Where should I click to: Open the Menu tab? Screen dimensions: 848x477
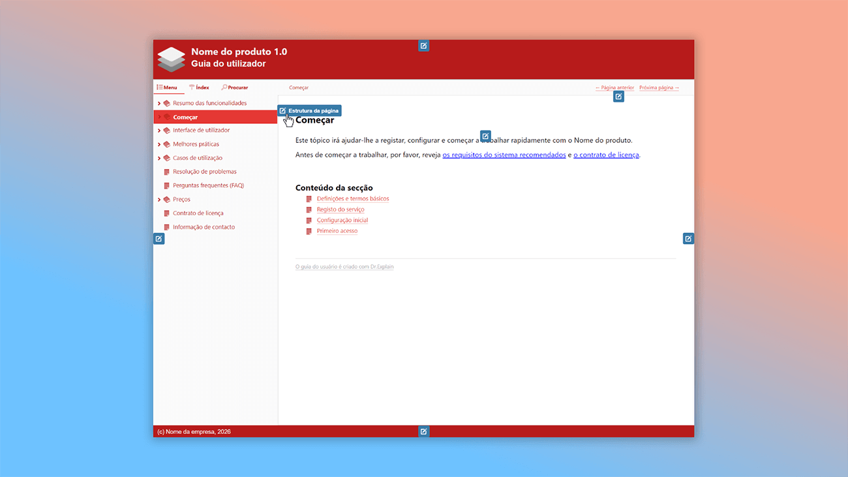tap(167, 87)
